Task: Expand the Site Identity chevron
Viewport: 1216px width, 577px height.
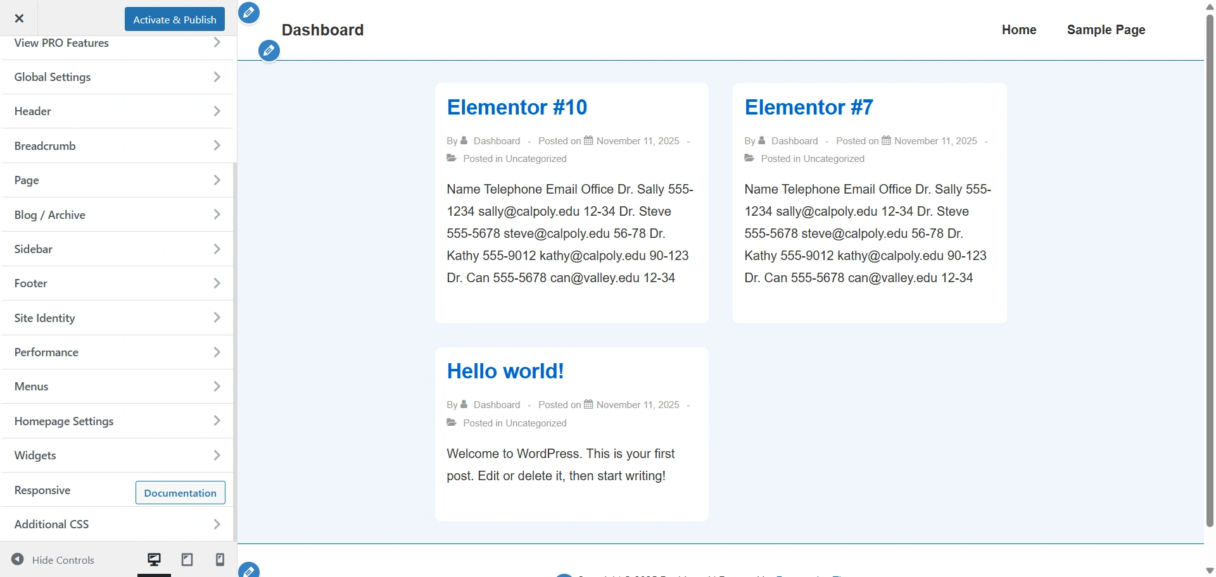Action: tap(217, 318)
